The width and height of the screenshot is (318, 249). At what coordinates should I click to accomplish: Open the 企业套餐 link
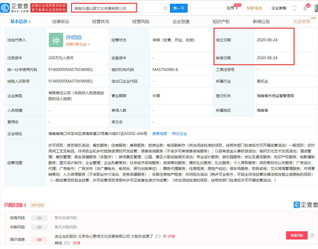click(279, 8)
